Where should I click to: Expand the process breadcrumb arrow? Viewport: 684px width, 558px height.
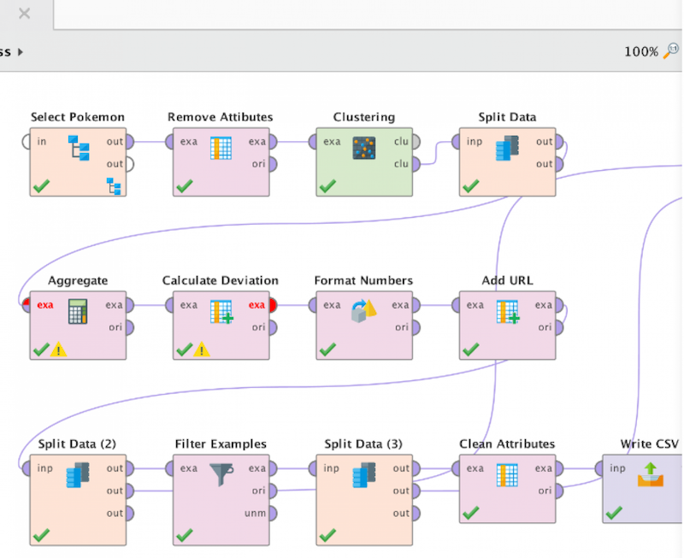(19, 51)
